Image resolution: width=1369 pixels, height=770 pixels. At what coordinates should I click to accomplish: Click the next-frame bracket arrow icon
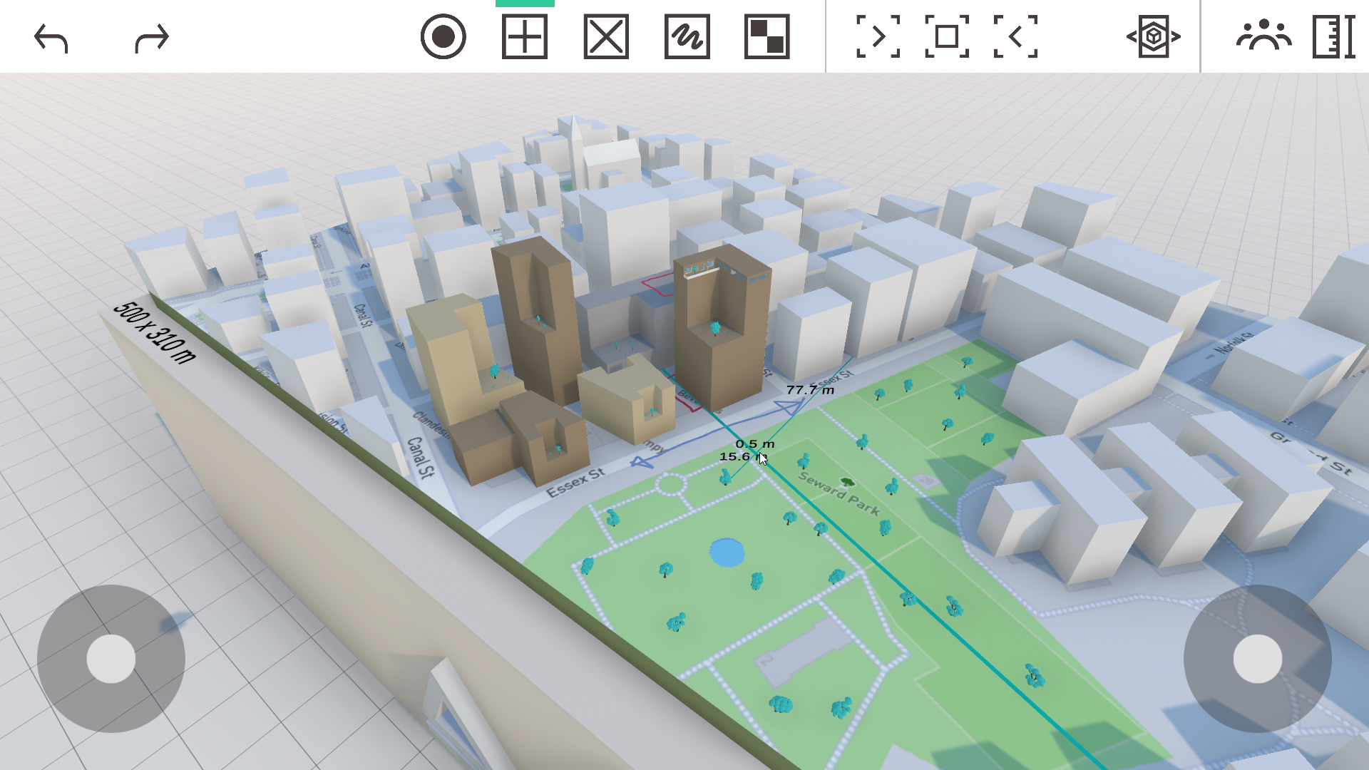[878, 36]
